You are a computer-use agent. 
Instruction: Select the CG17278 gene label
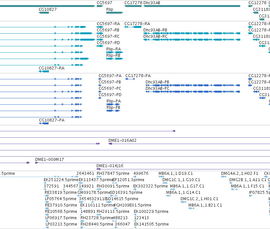[x=133, y=3]
